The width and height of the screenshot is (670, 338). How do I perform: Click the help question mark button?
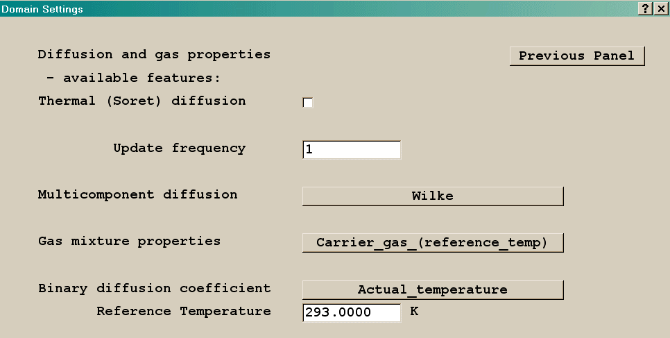[x=645, y=9]
